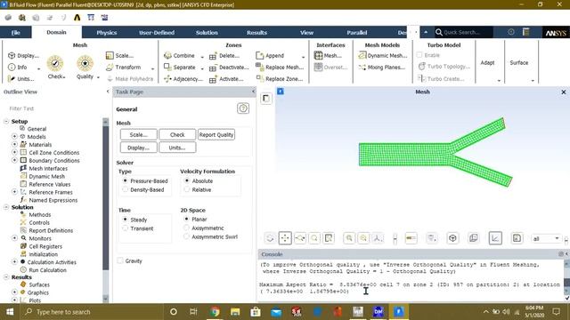The image size is (570, 320).
Task: Open the Adjacency zones command
Action: (x=183, y=79)
